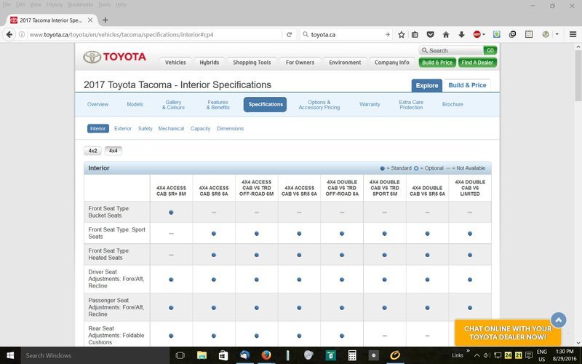
Task: Click Chat Online With Your Toyota Dealer banner
Action: click(508, 333)
